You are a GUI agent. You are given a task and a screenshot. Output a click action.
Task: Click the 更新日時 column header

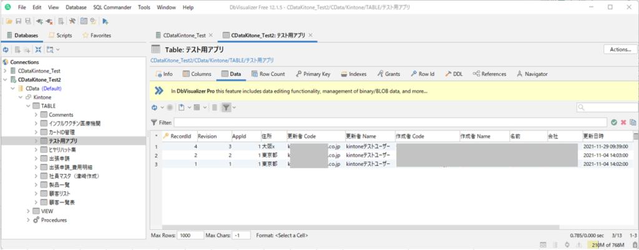(608, 137)
